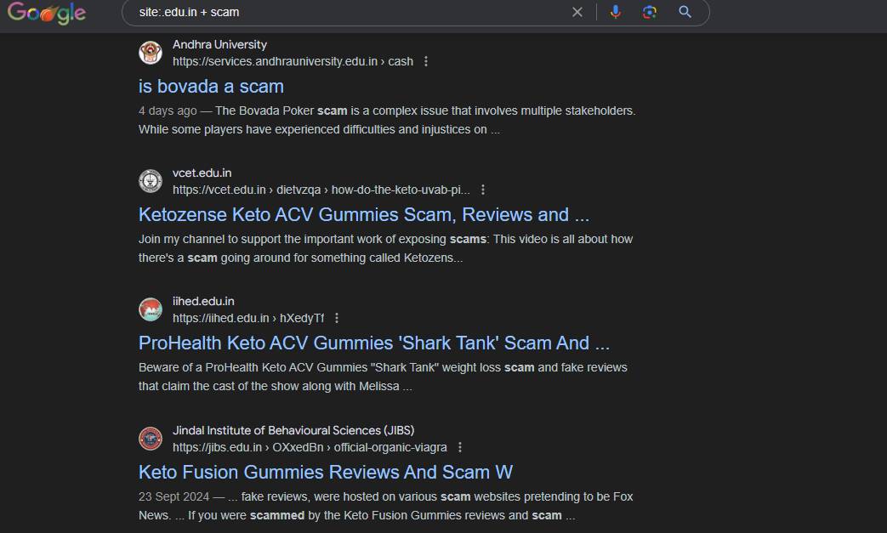Click the vcet.edu.in favicon
The image size is (887, 533).
pyautogui.click(x=151, y=181)
